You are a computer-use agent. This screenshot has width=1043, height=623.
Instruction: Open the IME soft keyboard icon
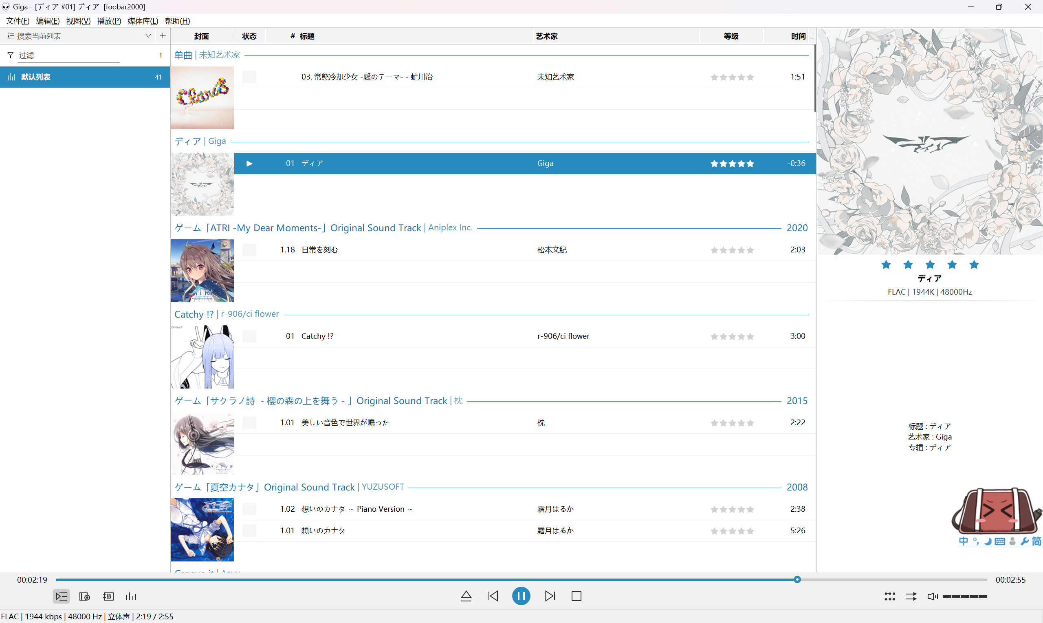coord(1000,541)
